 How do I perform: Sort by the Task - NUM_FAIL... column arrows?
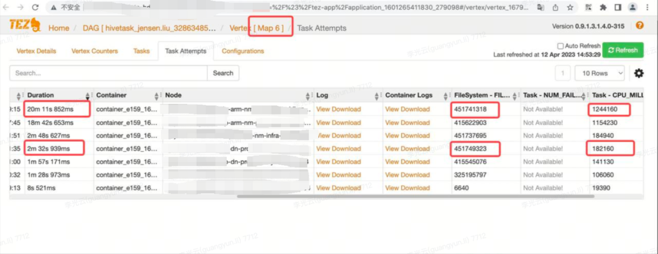[x=583, y=96]
